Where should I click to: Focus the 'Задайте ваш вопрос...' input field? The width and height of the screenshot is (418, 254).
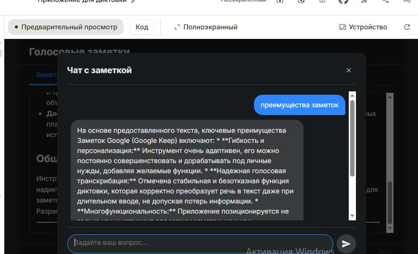click(200, 243)
